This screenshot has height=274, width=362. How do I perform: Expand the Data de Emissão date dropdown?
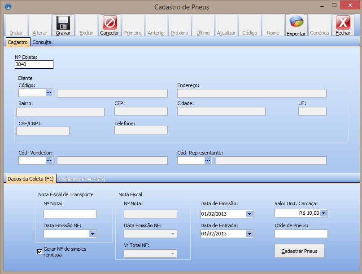[x=249, y=214]
